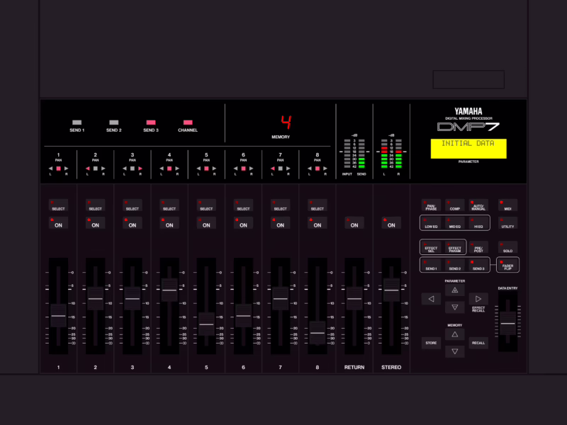This screenshot has width=567, height=425.
Task: Click the channel 4 fader handle
Action: point(169,290)
